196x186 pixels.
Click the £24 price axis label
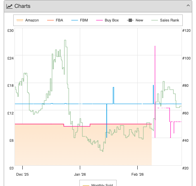coord(10,58)
